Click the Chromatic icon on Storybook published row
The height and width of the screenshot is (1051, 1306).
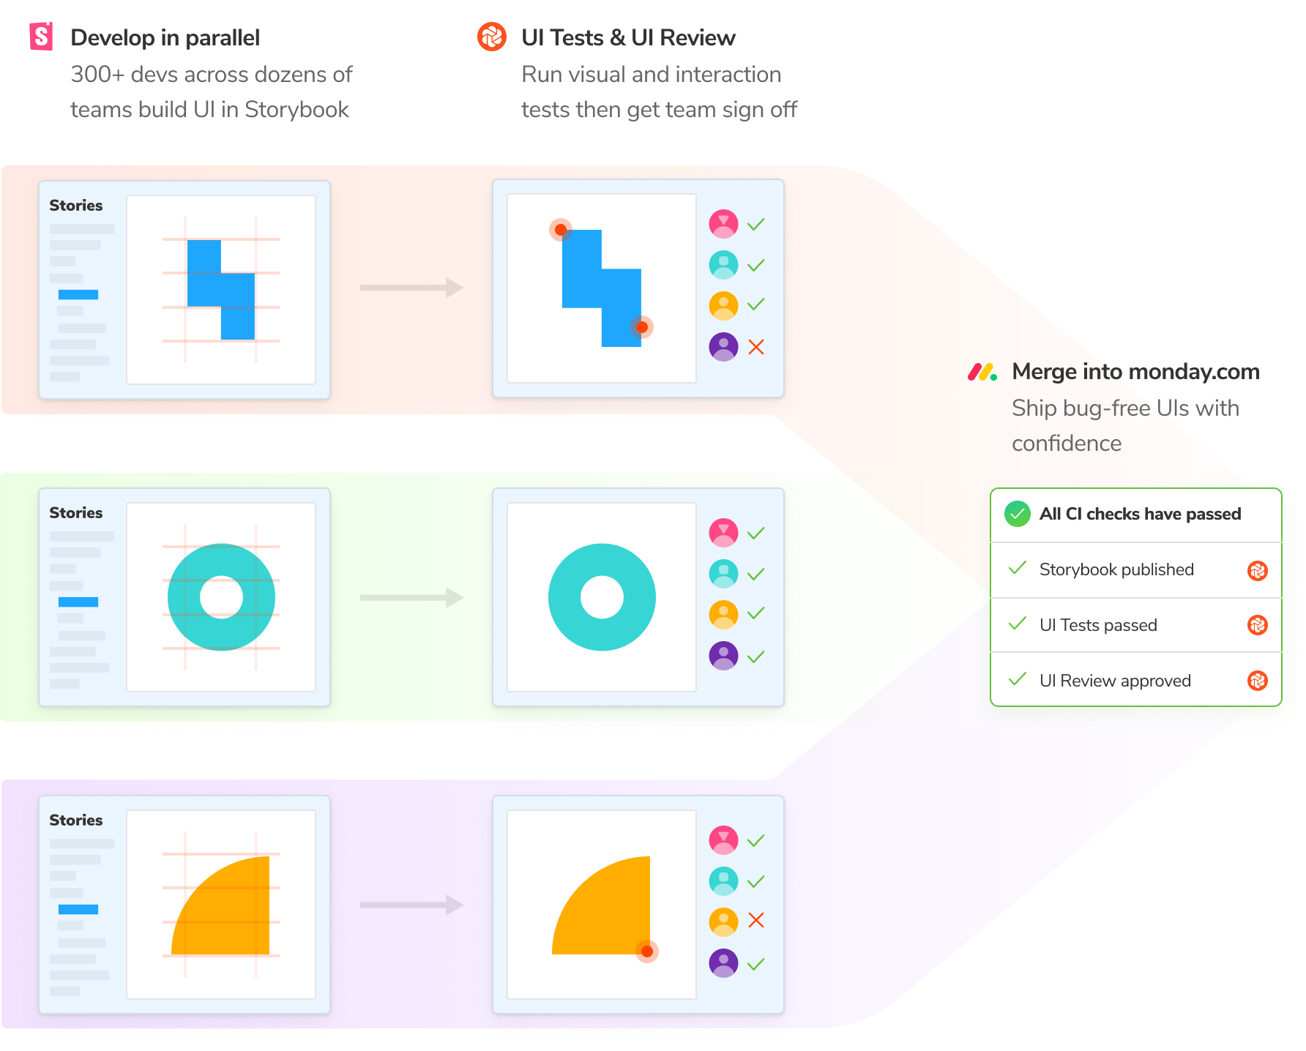[1257, 570]
